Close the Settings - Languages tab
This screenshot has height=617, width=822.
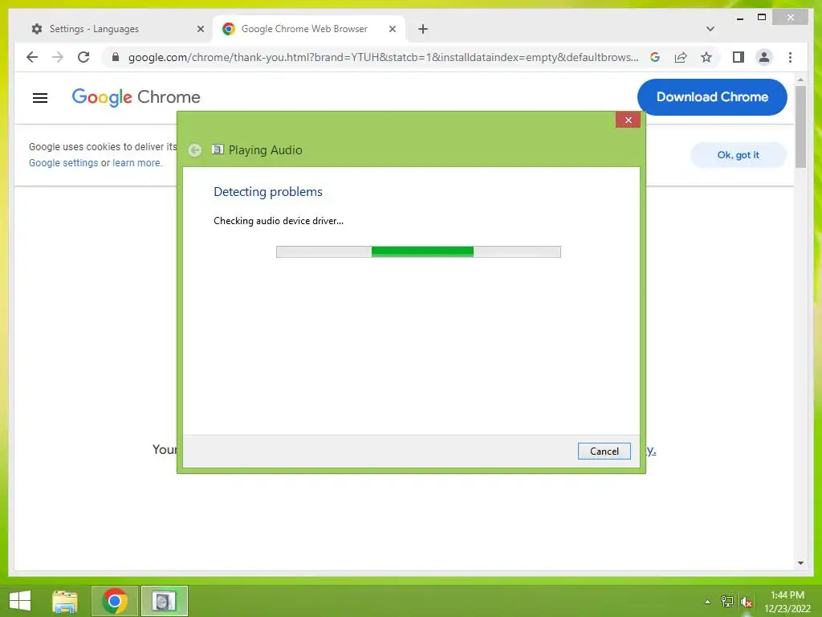coord(200,29)
